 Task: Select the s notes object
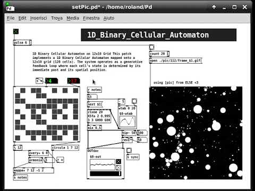[x=21, y=177]
